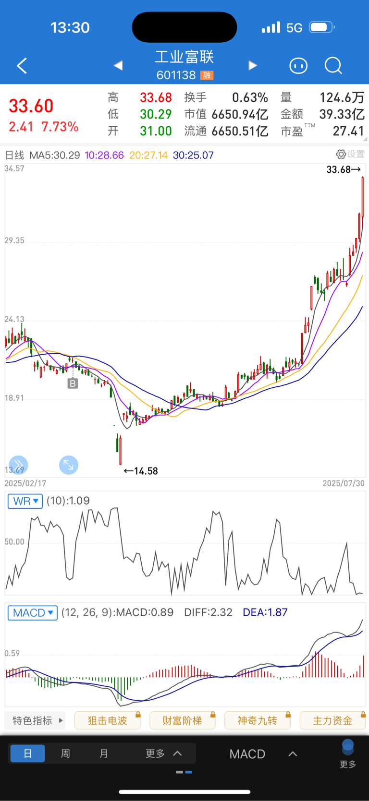Tap the lock icon on 神奇九转
Image resolution: width=369 pixels, height=801 pixels.
[x=288, y=715]
